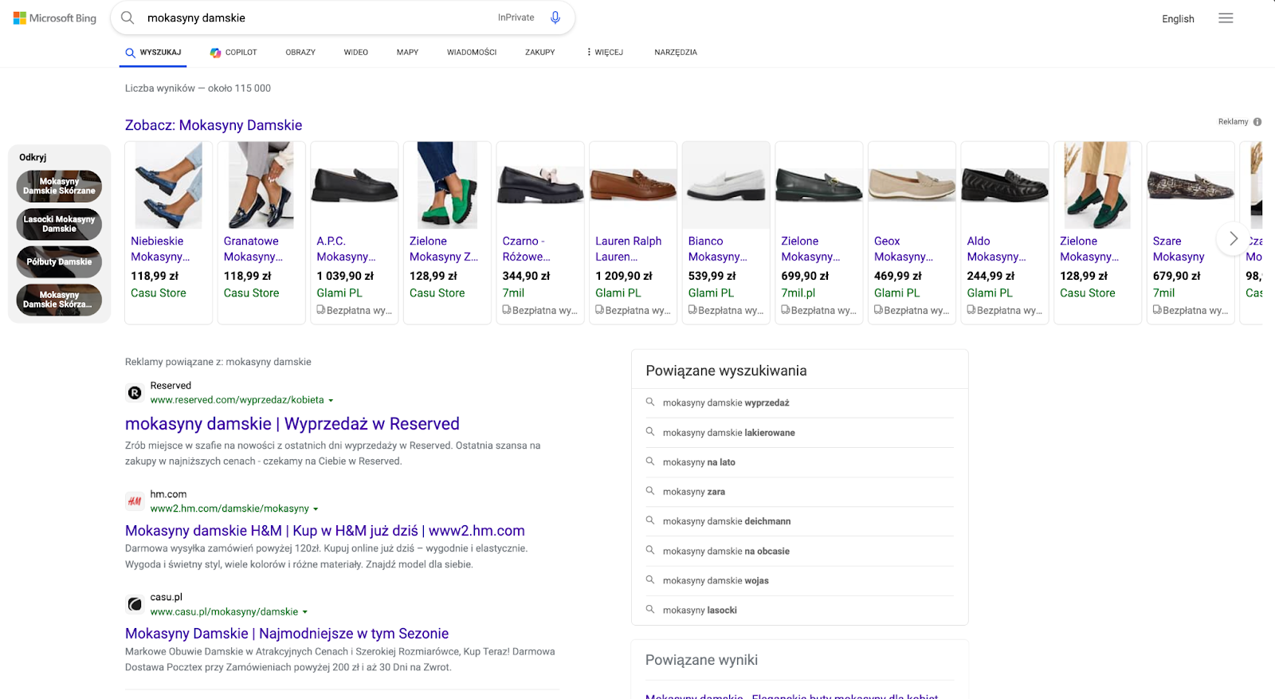Click the Reserved site favicon

tap(135, 393)
